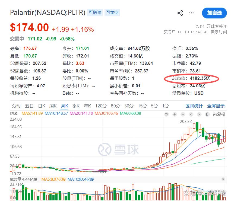Click the 成交量 844.62万股 value
Screen dimensions: 231x201
tap(139, 49)
